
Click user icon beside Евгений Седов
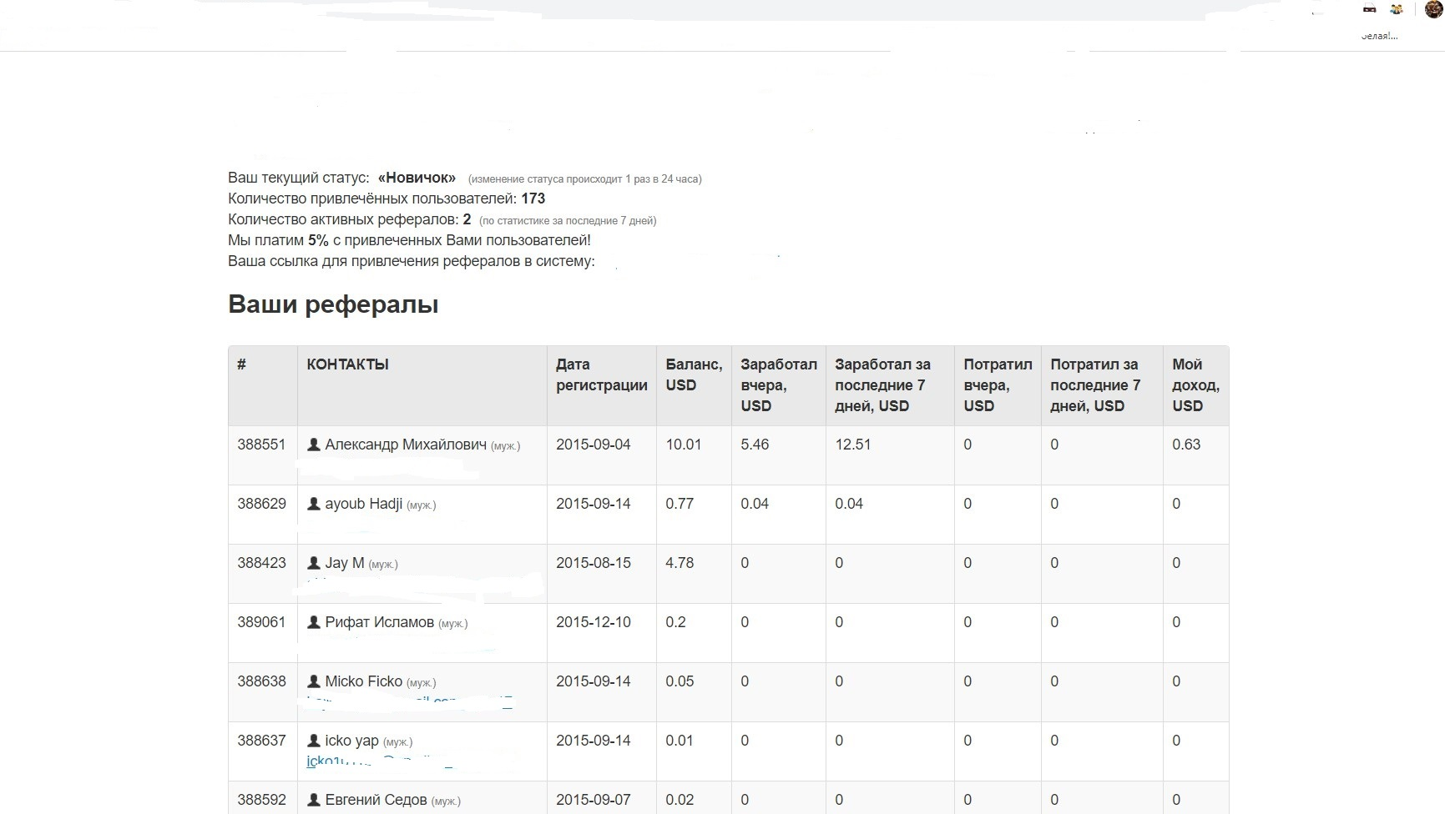point(314,800)
